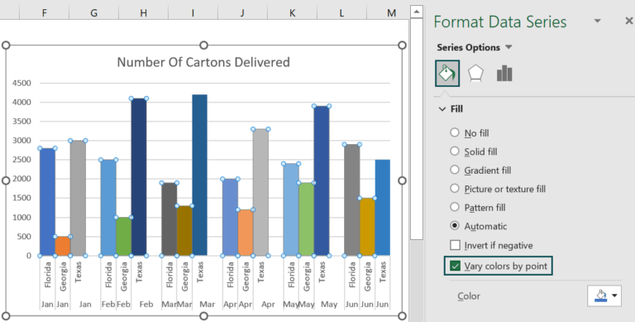Viewport: 635px width, 322px height.
Task: Click the blue Jan Florida bar
Action: [47, 201]
